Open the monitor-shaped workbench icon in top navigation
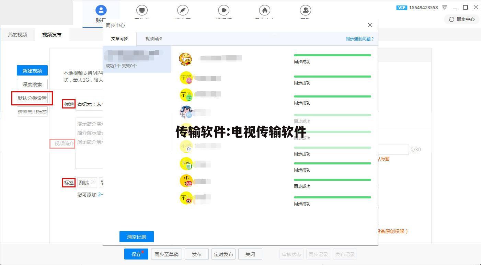This screenshot has width=481, height=265. pyautogui.click(x=142, y=10)
